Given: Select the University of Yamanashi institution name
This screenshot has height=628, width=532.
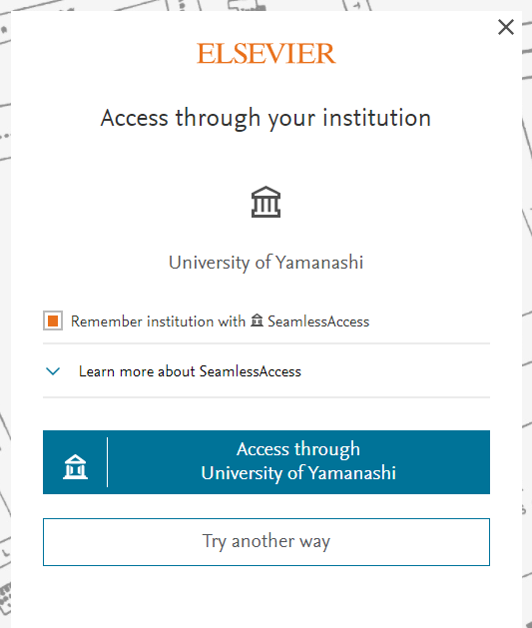Looking at the screenshot, I should [266, 263].
